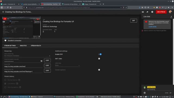Click the volume icon in system tray
174x98 pixels.
tap(157, 97)
